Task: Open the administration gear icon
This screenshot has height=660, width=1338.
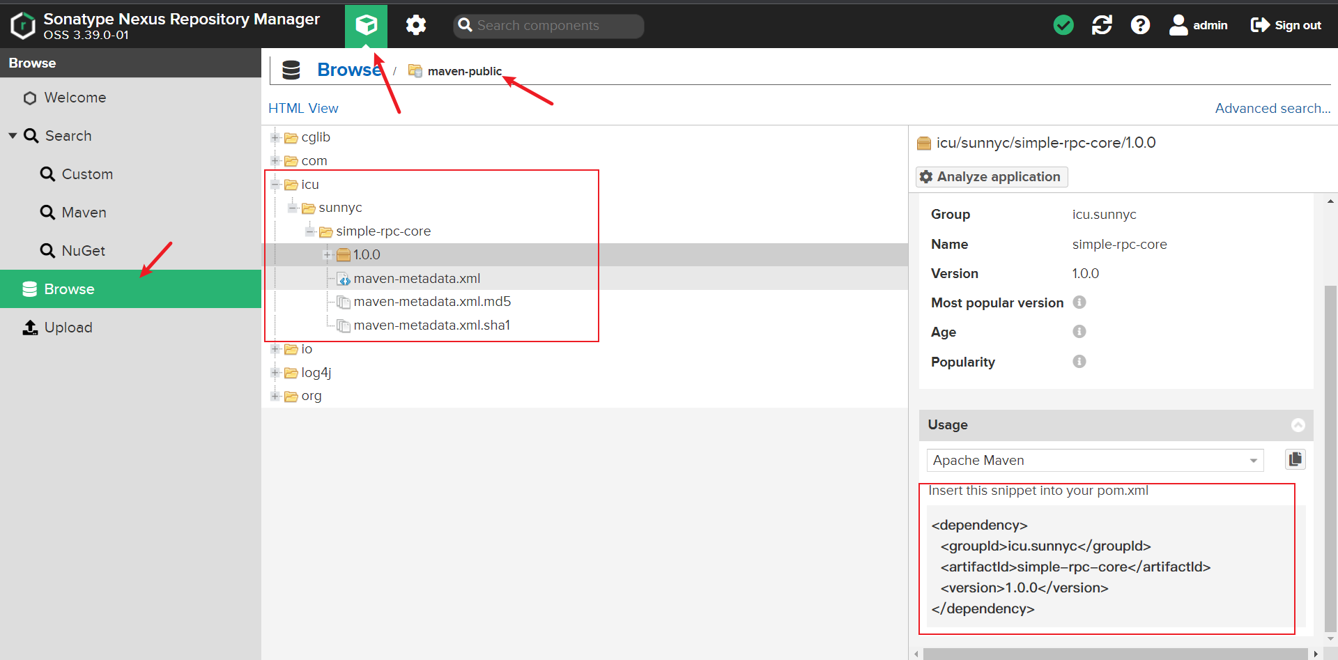Action: click(416, 26)
